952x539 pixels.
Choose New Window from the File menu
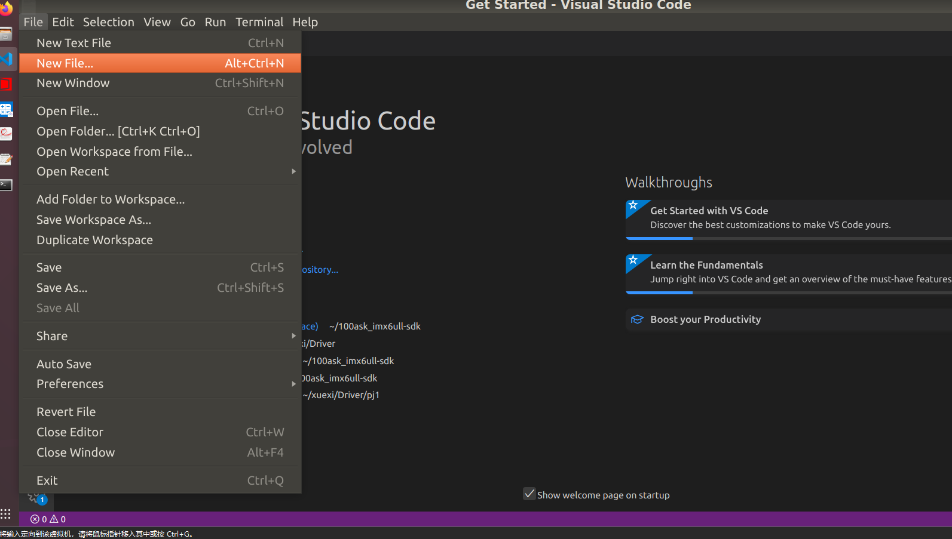click(x=160, y=83)
